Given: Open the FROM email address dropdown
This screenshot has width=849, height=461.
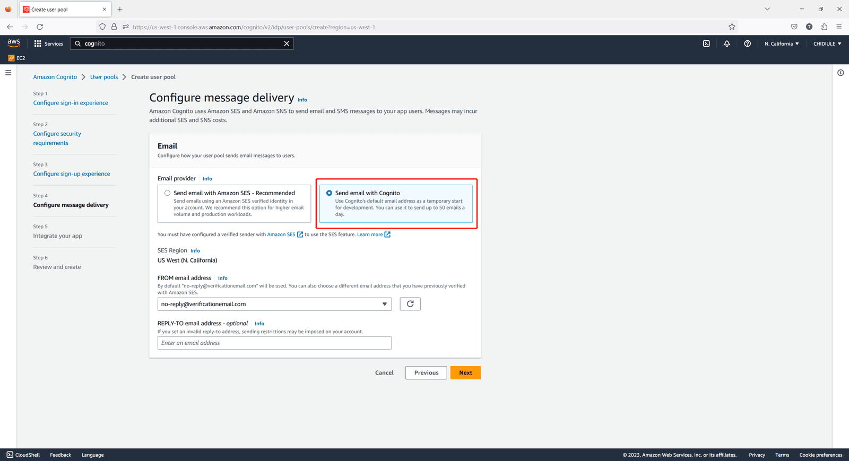Looking at the screenshot, I should pos(274,304).
